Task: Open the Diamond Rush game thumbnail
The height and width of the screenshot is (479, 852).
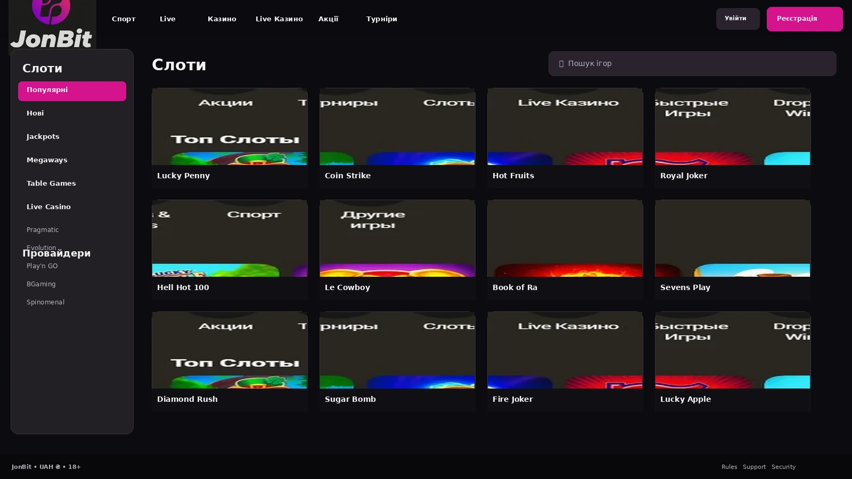Action: [230, 350]
